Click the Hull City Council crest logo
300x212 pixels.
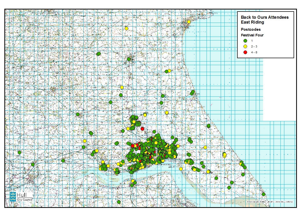click(13, 197)
